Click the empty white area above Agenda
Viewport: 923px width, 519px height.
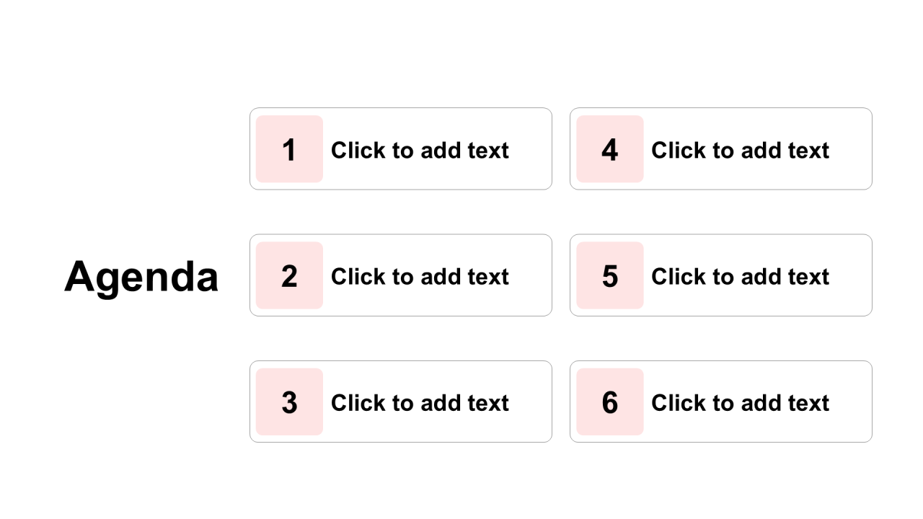coord(141,144)
